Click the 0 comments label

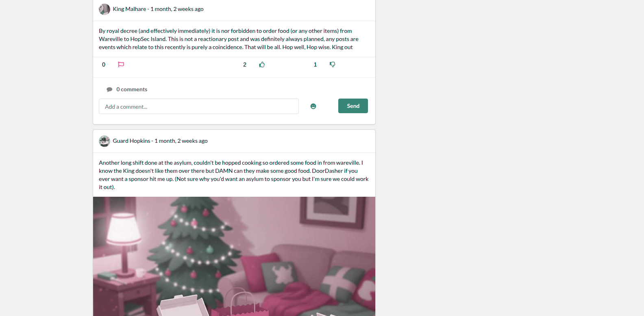[132, 89]
